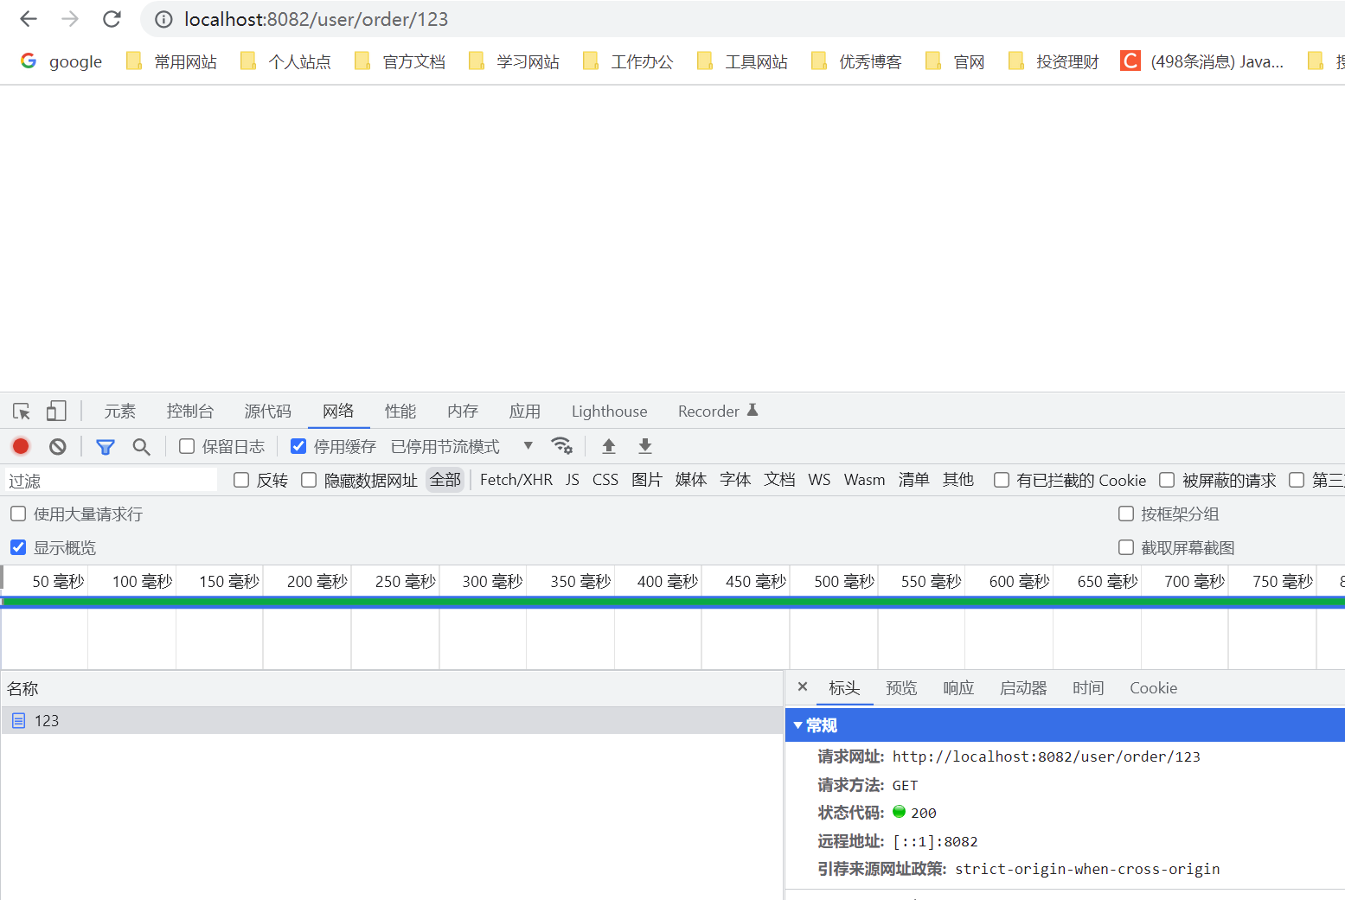Image resolution: width=1345 pixels, height=900 pixels.
Task: Uncheck the 显示概览 checkbox
Action: [x=18, y=547]
